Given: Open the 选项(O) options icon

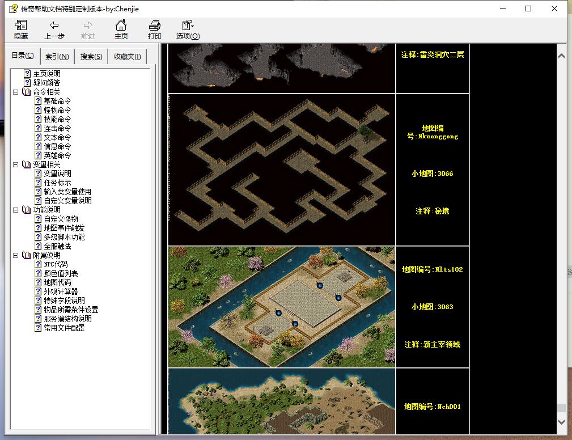Looking at the screenshot, I should pos(188,25).
